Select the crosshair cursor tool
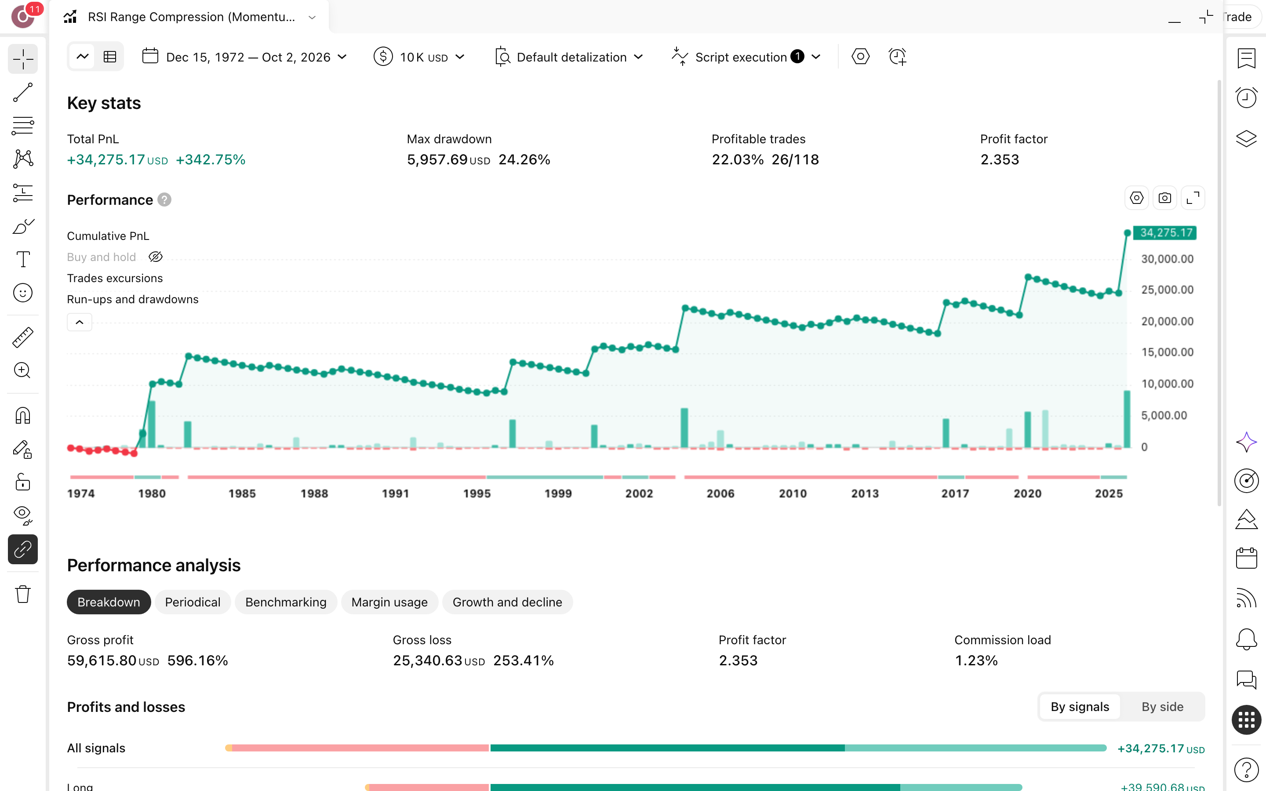1266x791 pixels. 22,58
